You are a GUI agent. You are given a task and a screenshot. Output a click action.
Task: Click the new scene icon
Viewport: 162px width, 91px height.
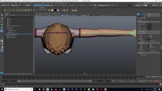click(12, 5)
